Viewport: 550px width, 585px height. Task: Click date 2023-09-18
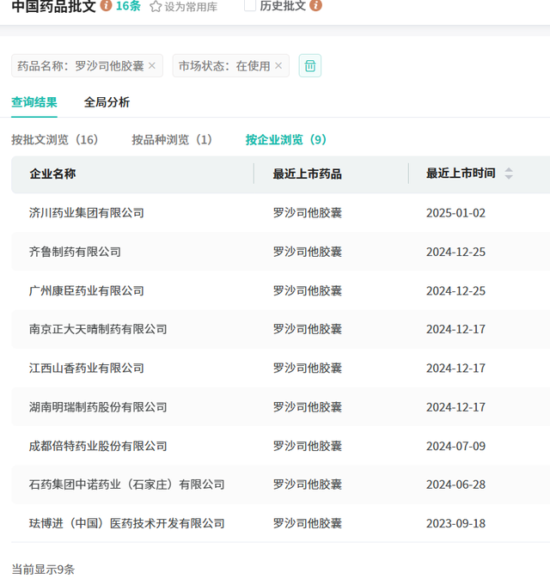455,523
